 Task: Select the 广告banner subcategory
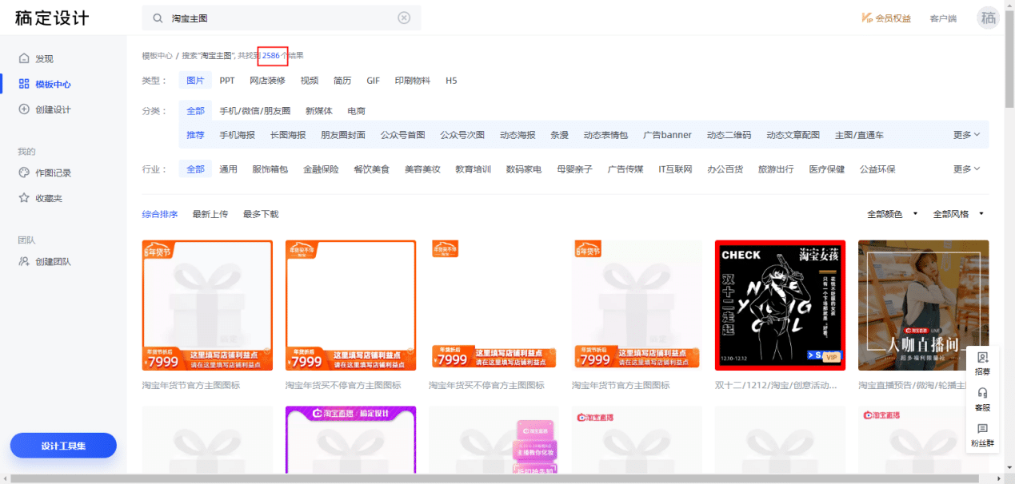pos(667,135)
